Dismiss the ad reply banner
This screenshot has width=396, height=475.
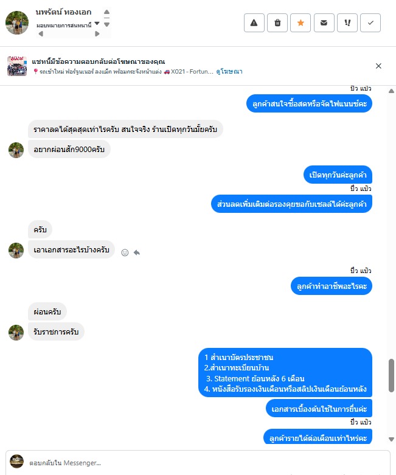pos(378,66)
